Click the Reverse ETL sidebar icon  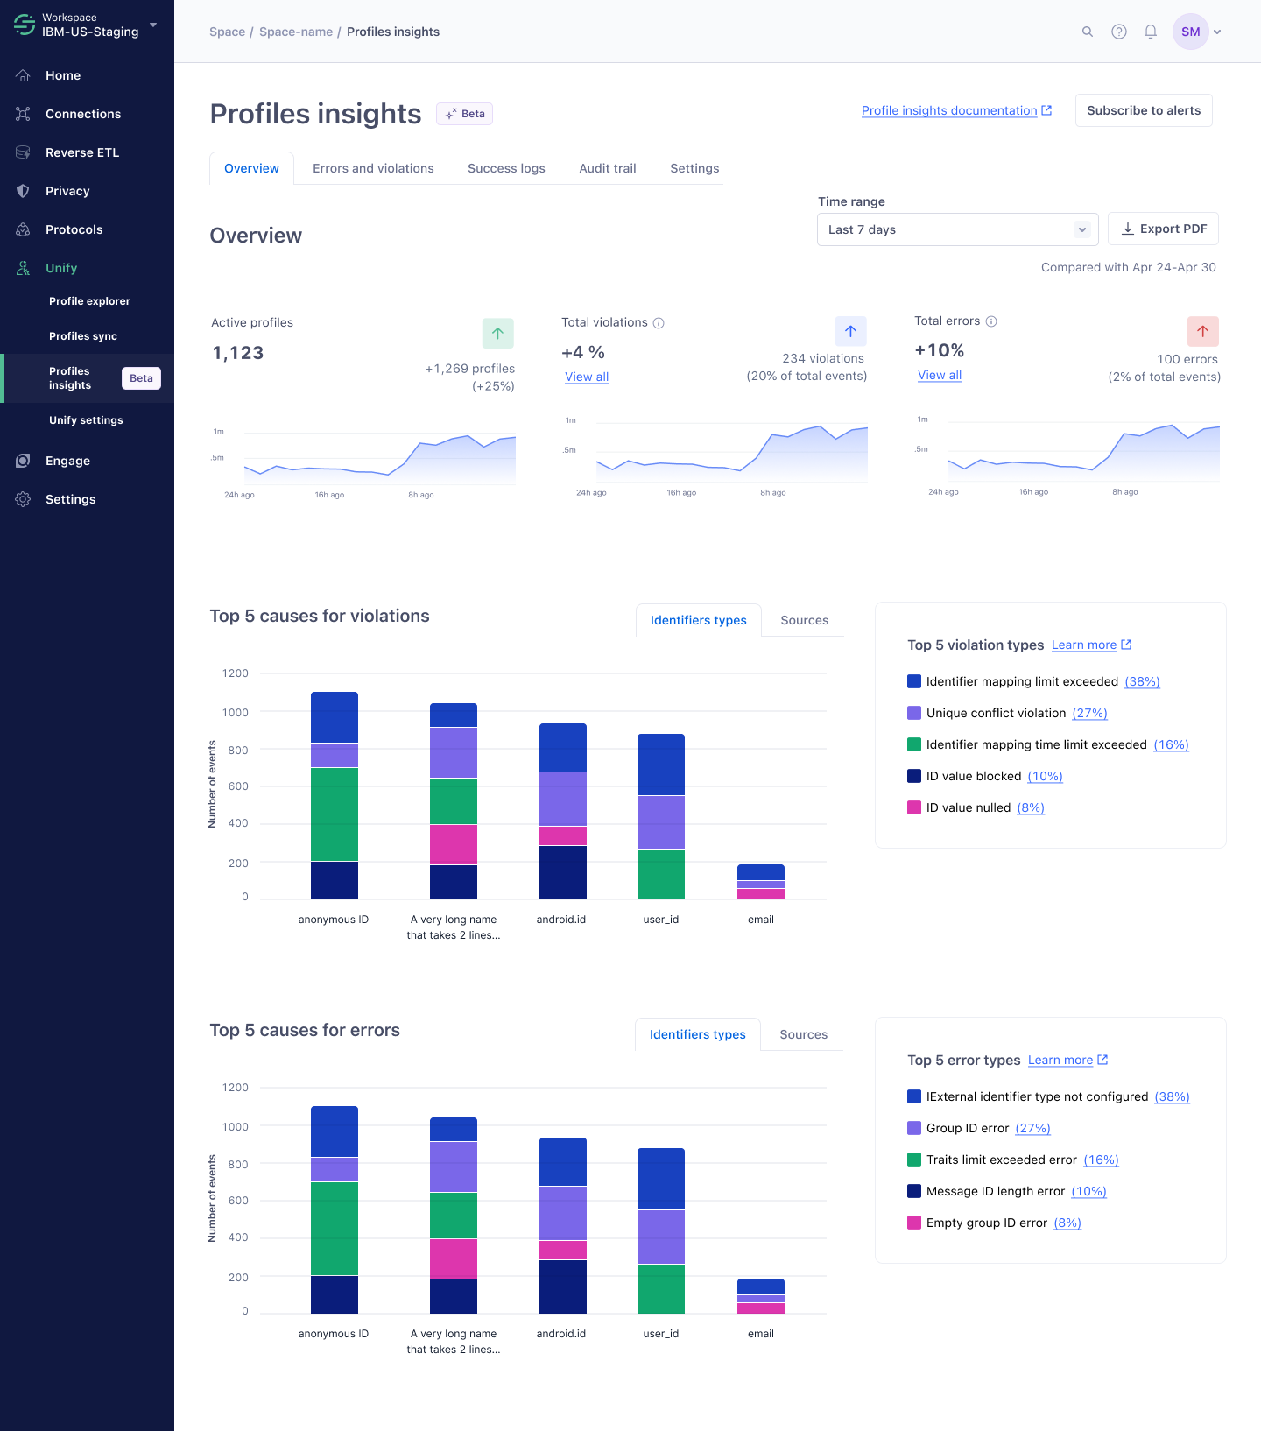23,152
